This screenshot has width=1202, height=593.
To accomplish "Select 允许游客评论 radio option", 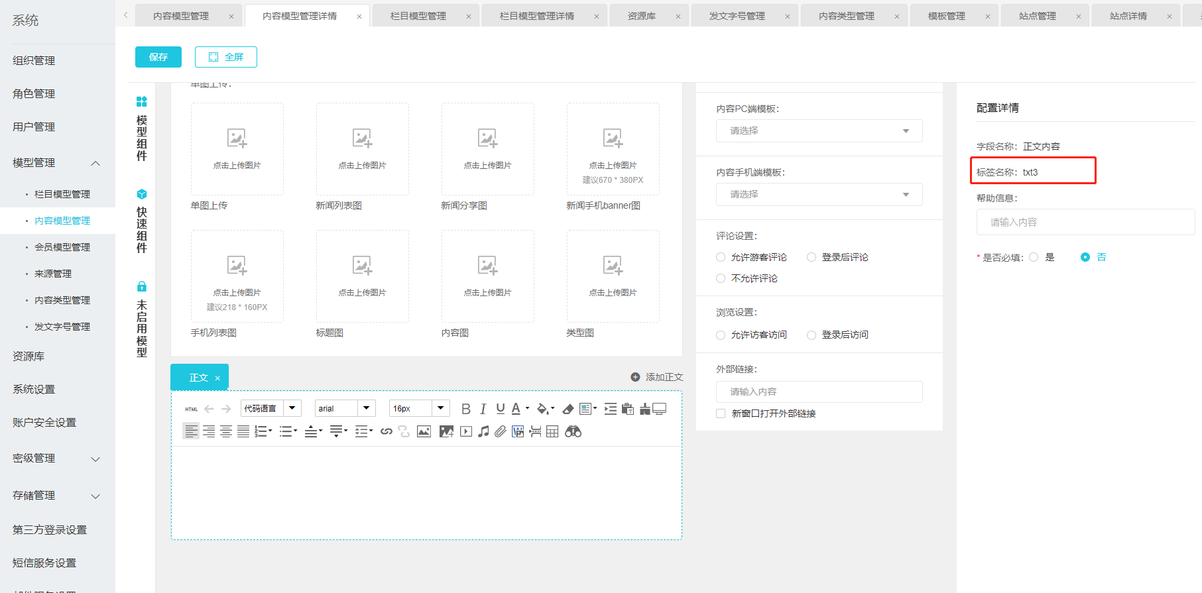I will pos(721,257).
